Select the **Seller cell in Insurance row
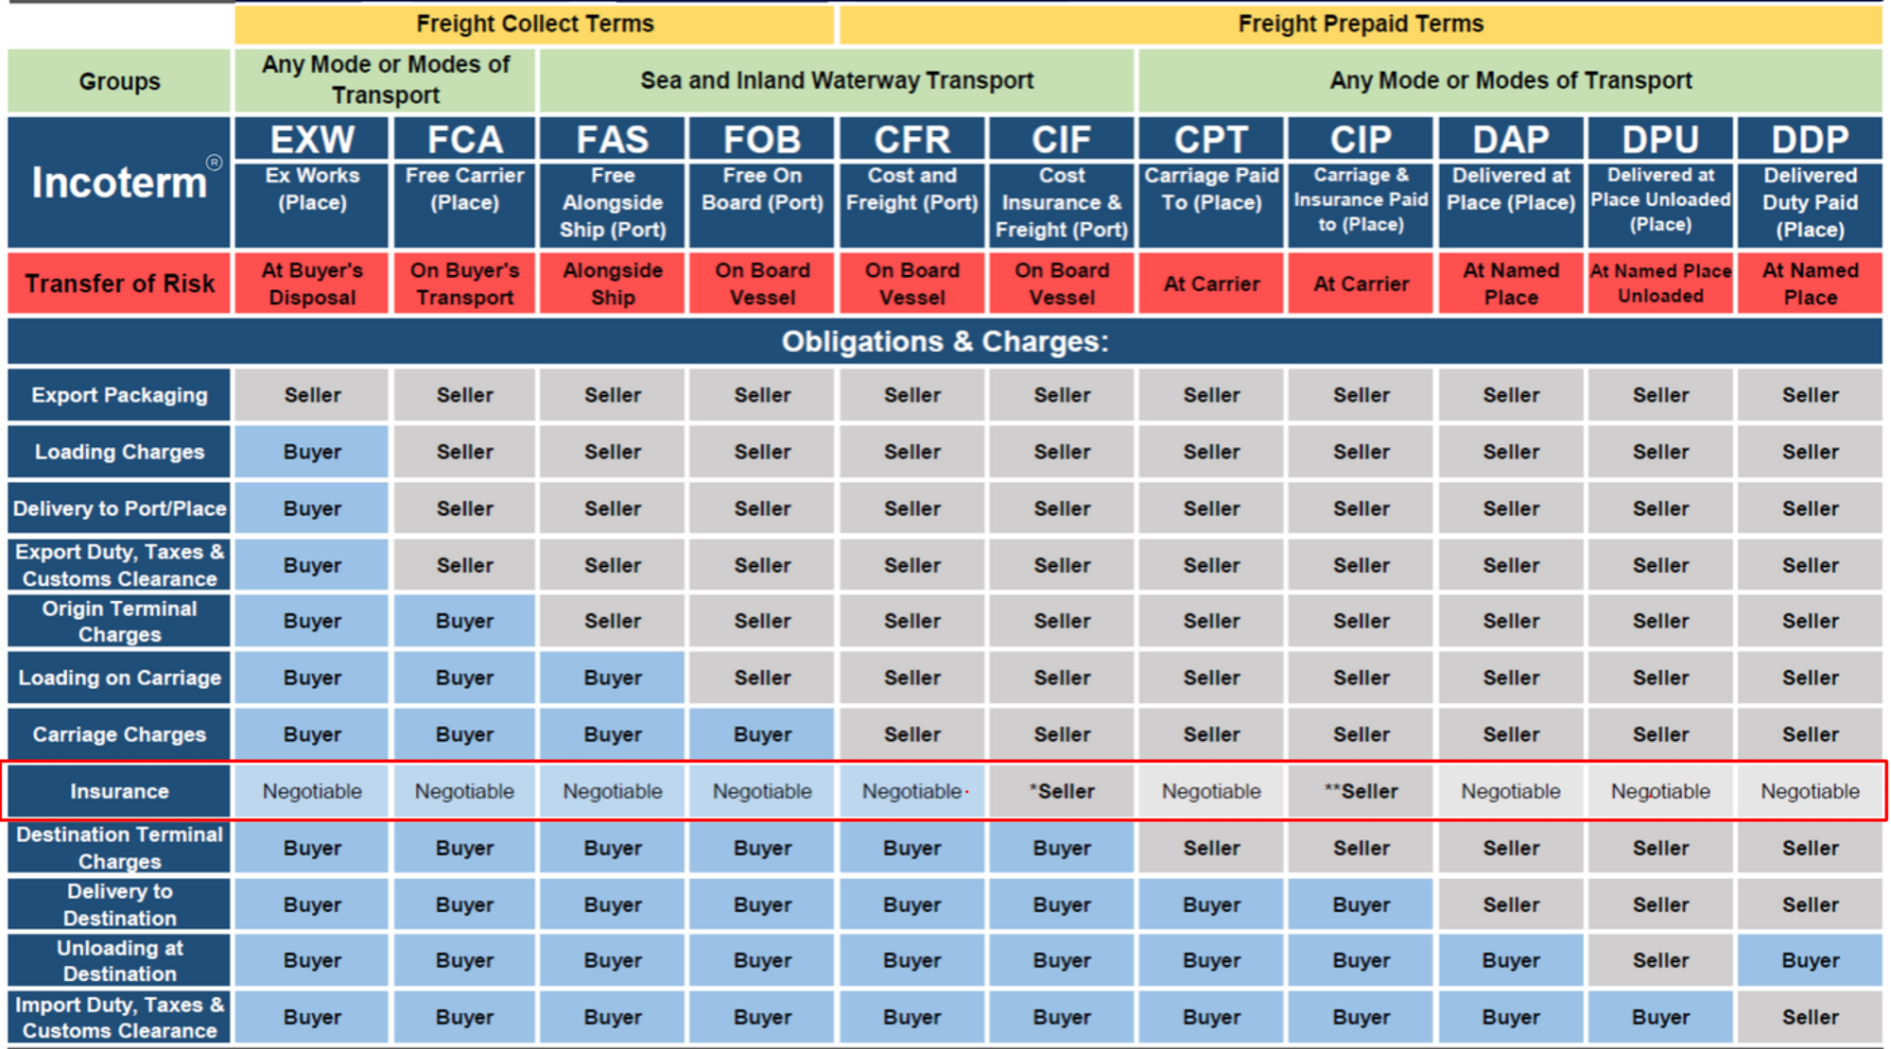The width and height of the screenshot is (1891, 1049). (1362, 791)
